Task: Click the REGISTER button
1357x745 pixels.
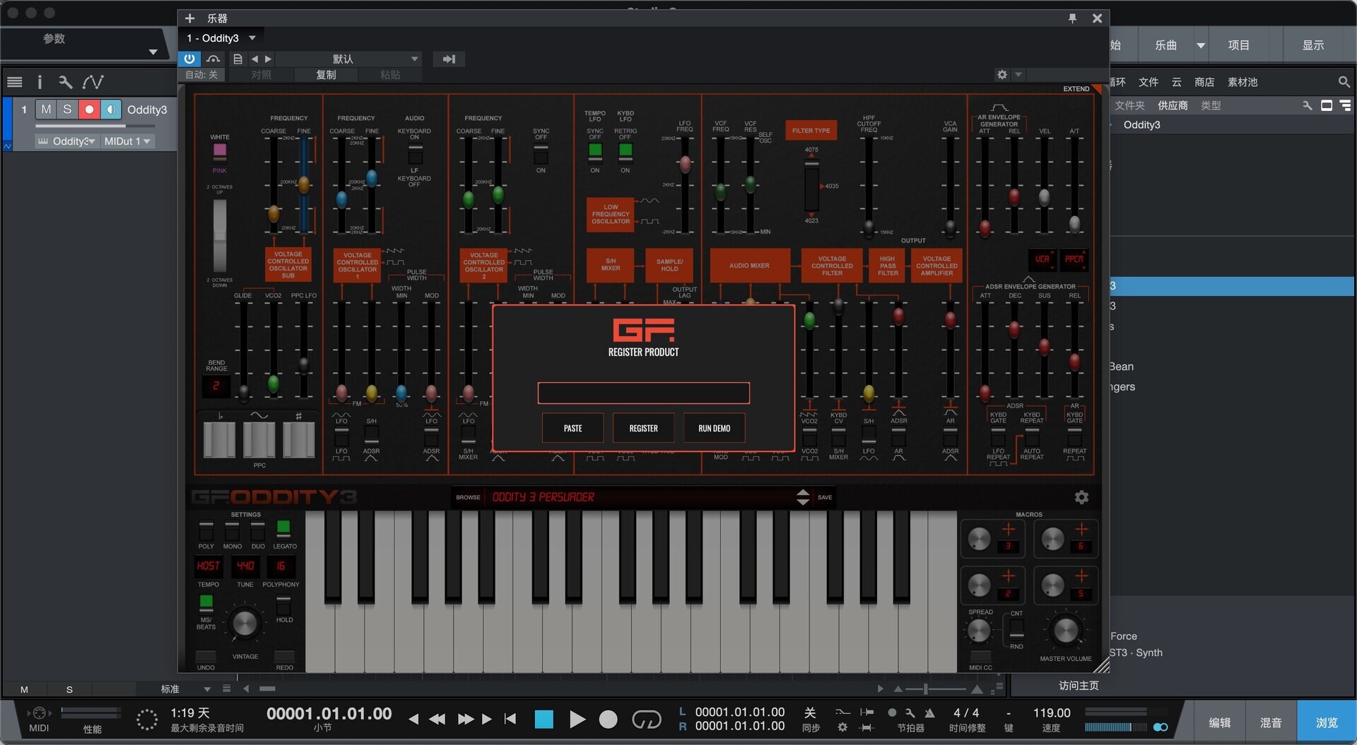Action: [643, 428]
